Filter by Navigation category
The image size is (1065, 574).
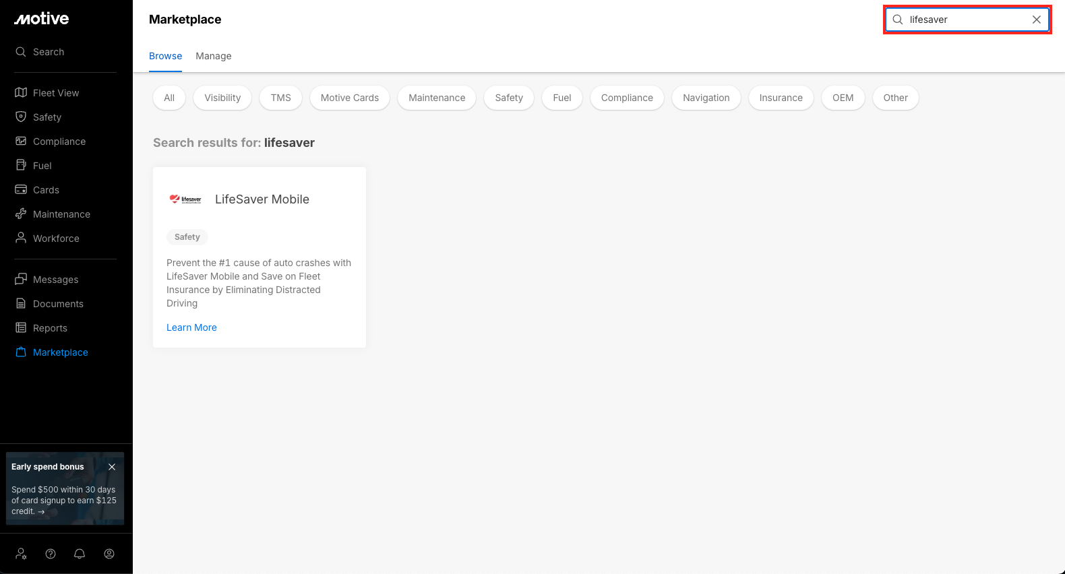[706, 98]
